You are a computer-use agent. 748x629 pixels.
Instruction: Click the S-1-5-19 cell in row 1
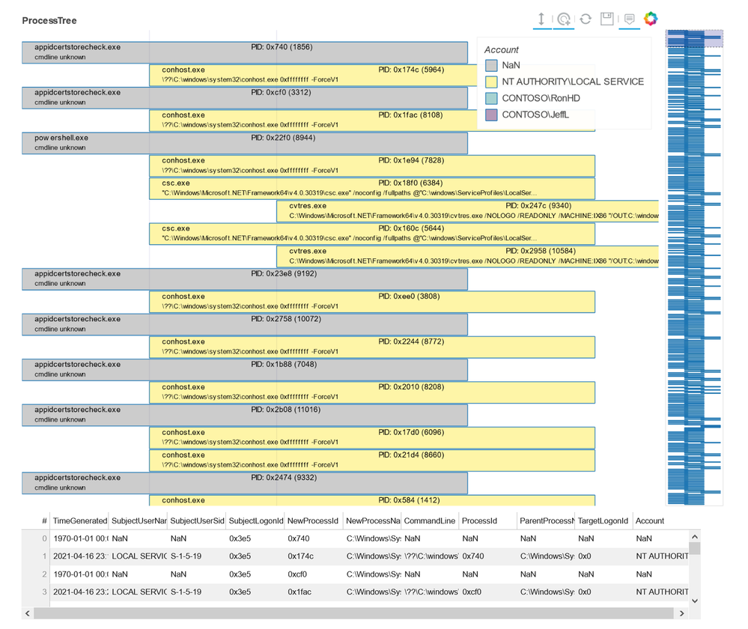coord(196,556)
